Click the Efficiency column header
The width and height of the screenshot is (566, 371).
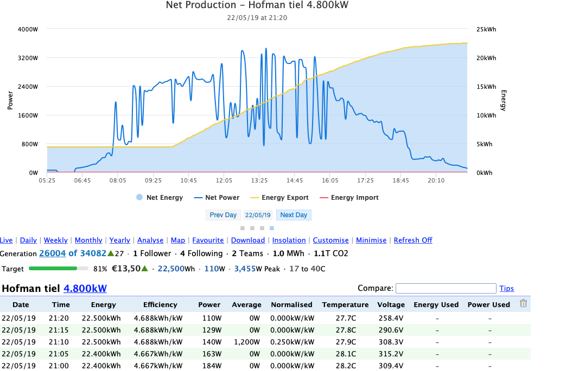coord(160,305)
